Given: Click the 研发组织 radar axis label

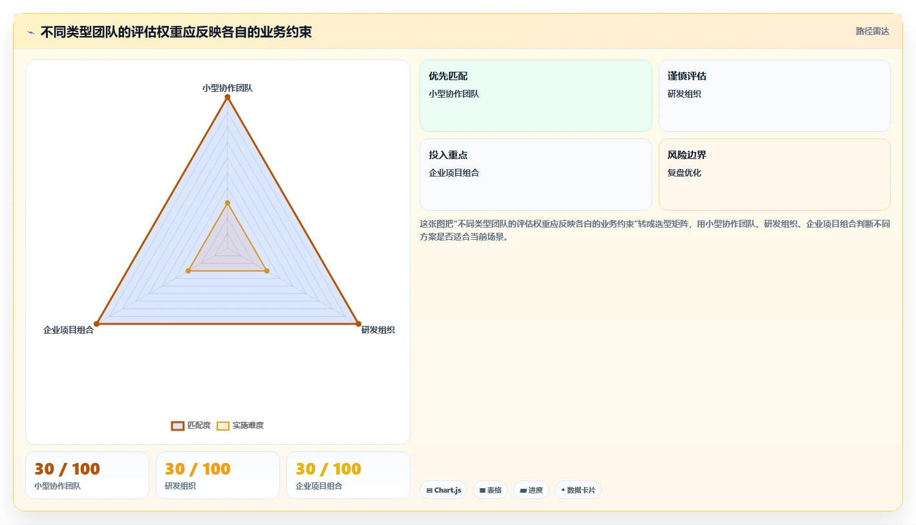Looking at the screenshot, I should pyautogui.click(x=378, y=330).
